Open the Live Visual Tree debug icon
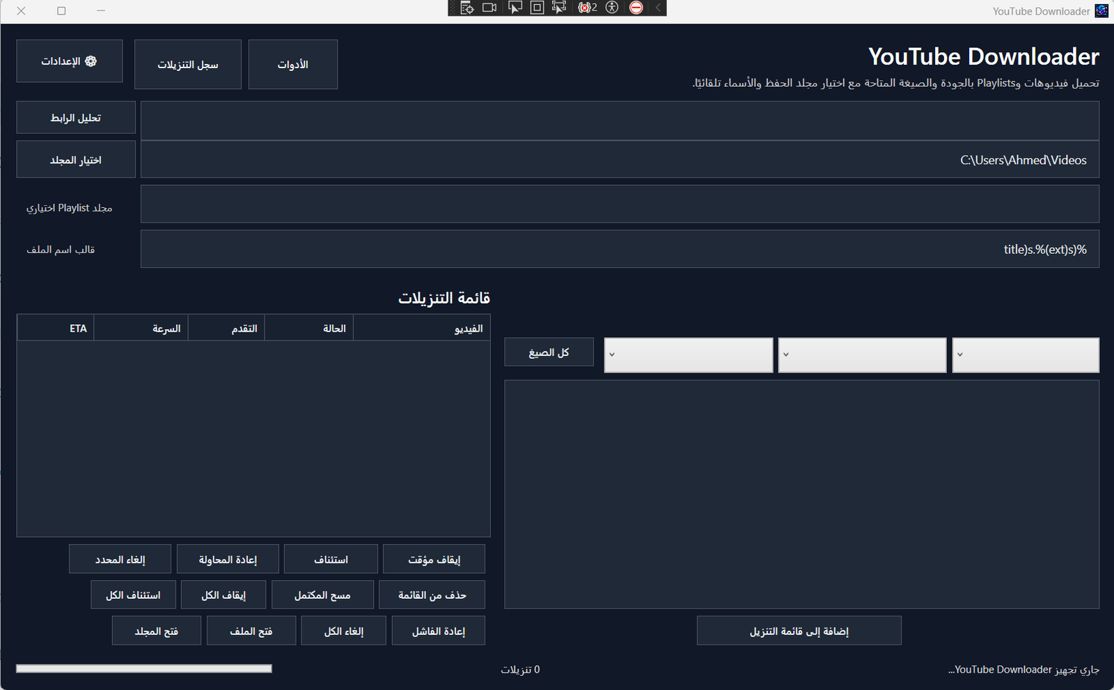 click(x=466, y=8)
